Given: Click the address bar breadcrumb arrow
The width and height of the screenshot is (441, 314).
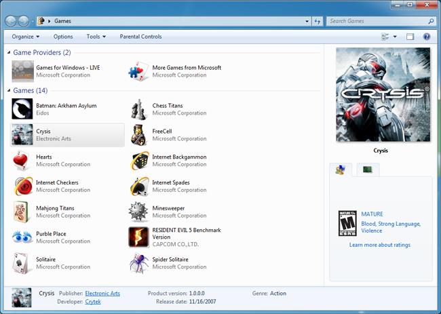Looking at the screenshot, I should [50, 21].
